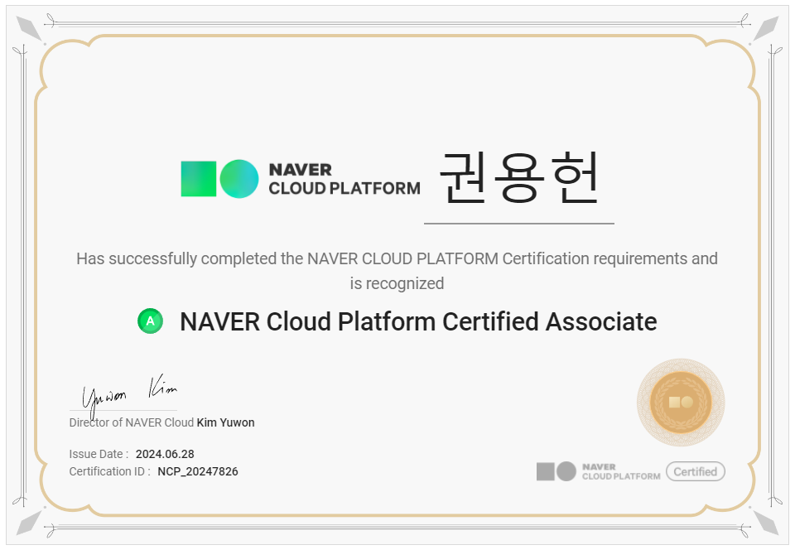Click the gray footer NAVER CLOUD PLATFORM text
This screenshot has height=550, width=795.
click(621, 472)
